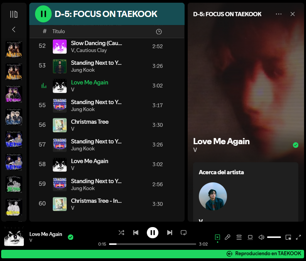Toggle the Now Playing view button
Screen dimensions: 306x261
point(217,237)
